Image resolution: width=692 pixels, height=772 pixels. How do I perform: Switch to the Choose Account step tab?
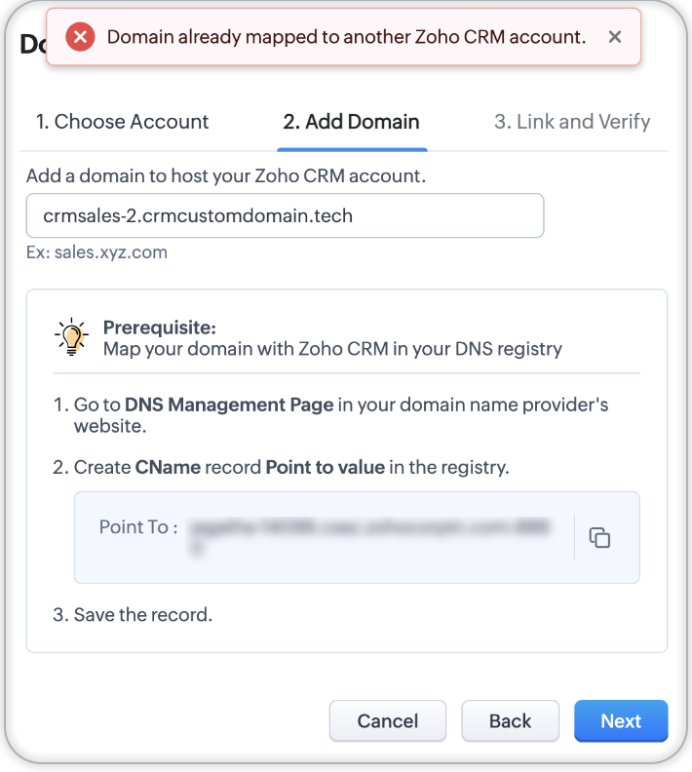122,122
